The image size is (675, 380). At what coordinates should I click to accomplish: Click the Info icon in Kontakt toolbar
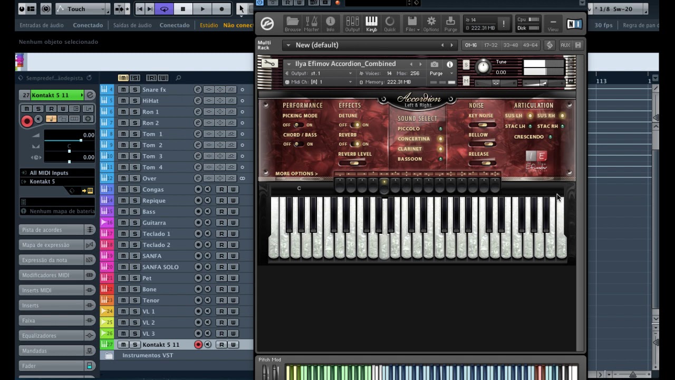coord(331,23)
